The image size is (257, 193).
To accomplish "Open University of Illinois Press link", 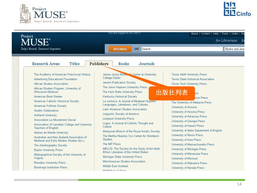I will [187, 135].
